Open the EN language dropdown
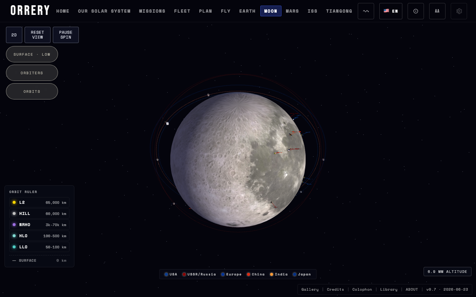 (x=391, y=11)
